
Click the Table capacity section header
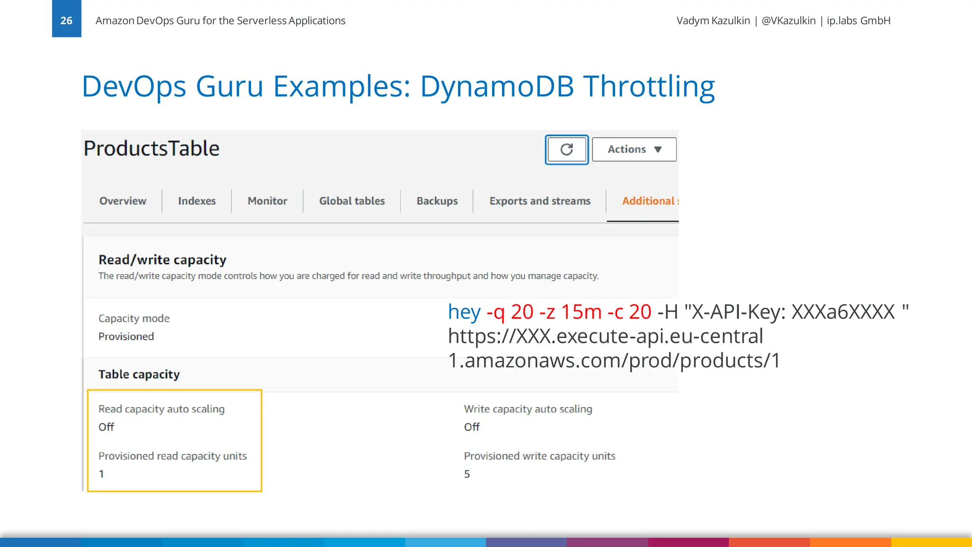139,374
